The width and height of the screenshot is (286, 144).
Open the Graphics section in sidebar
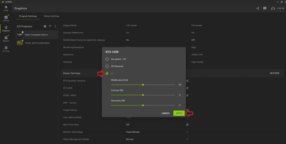pyautogui.click(x=6, y=29)
